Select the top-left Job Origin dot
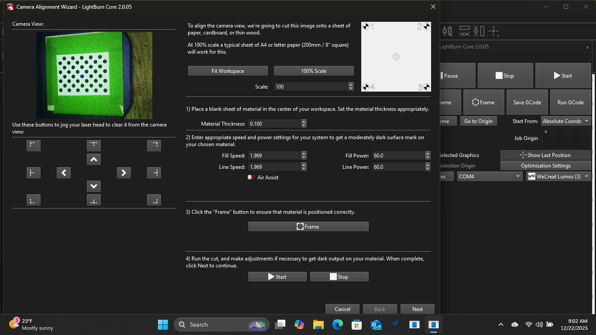The height and width of the screenshot is (335, 596). pyautogui.click(x=546, y=132)
